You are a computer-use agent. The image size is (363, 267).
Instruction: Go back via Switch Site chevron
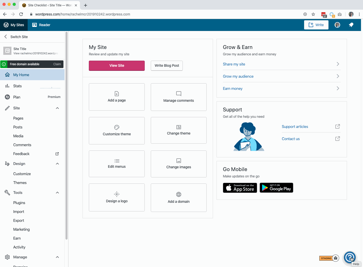pyautogui.click(x=6, y=37)
